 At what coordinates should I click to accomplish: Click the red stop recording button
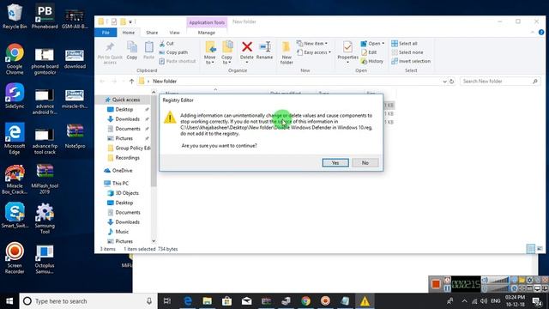tap(436, 284)
